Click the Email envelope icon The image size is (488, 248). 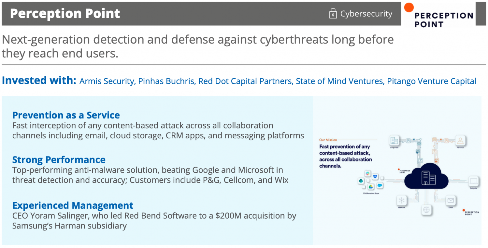coord(451,200)
